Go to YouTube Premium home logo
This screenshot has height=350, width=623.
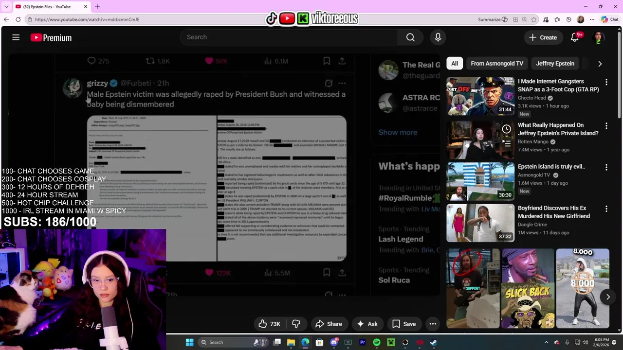pyautogui.click(x=51, y=37)
